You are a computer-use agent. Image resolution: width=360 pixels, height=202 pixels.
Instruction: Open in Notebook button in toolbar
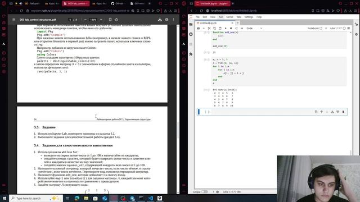315,29
